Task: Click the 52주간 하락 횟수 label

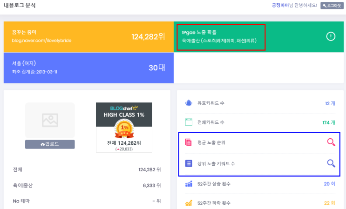Action: coord(214,203)
